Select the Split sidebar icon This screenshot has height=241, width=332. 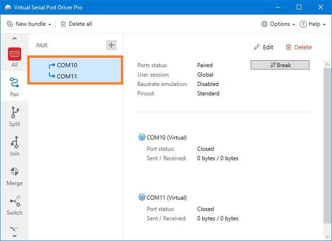coord(15,117)
